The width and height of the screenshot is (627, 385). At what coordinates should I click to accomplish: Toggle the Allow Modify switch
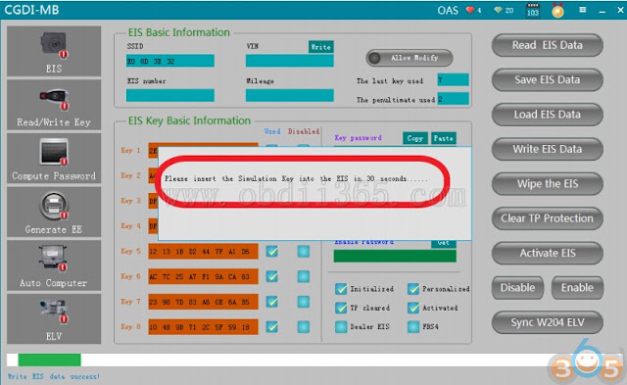pyautogui.click(x=410, y=58)
